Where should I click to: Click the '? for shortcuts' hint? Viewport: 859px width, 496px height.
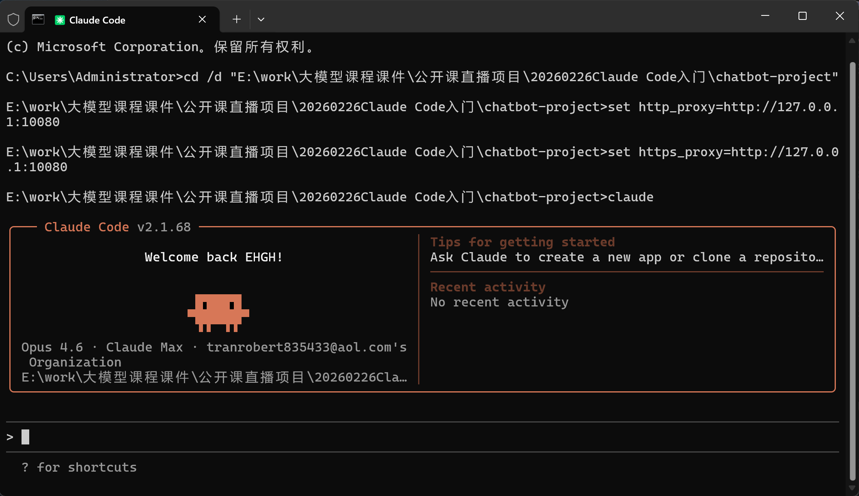click(x=79, y=467)
